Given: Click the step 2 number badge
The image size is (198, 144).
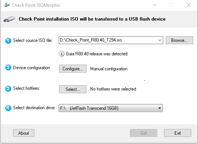Looking at the screenshot, I should pyautogui.click(x=8, y=67).
